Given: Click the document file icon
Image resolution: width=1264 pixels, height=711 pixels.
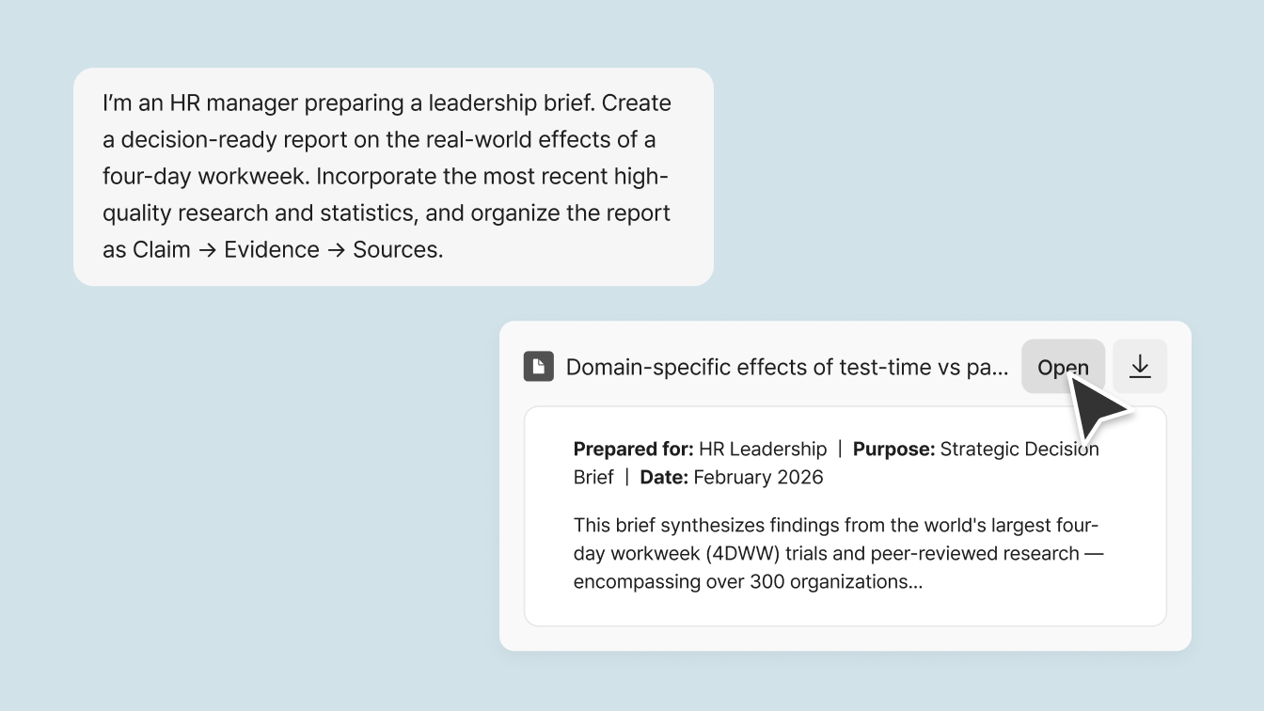Looking at the screenshot, I should (539, 367).
